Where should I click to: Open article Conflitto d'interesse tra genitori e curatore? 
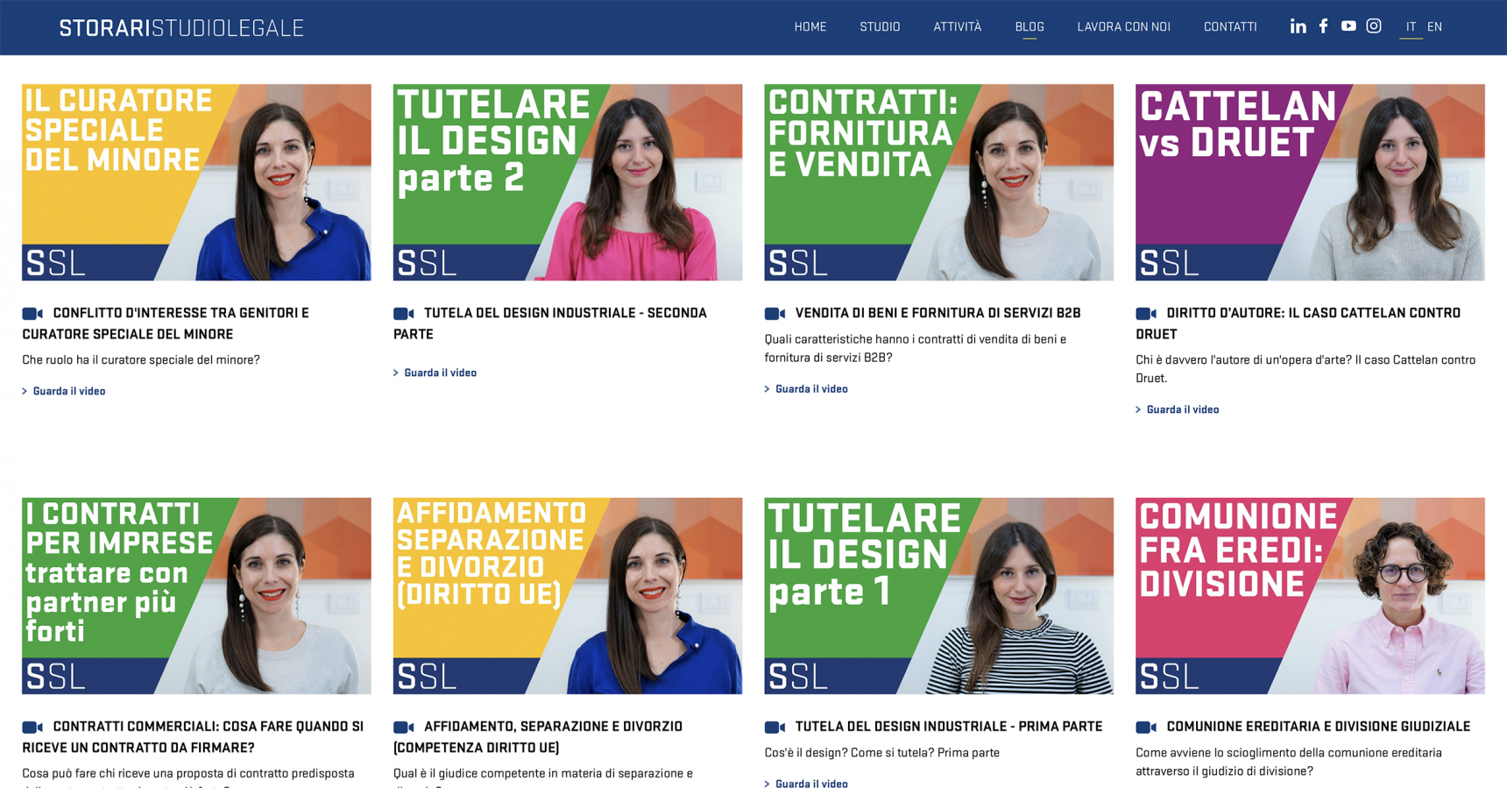point(166,323)
